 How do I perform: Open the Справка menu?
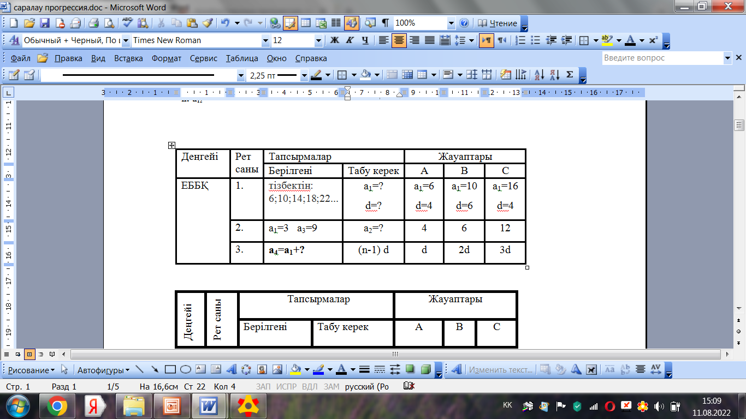[x=311, y=58]
